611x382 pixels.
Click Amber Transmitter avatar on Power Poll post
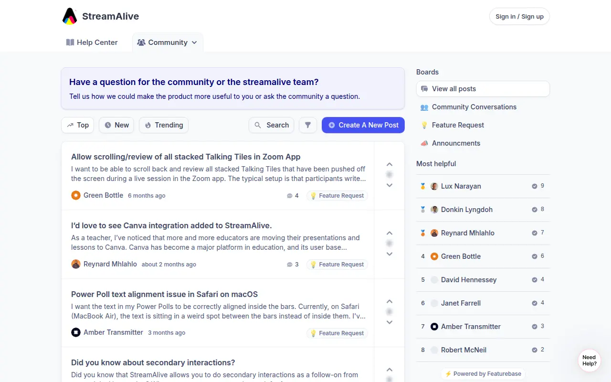[x=76, y=332]
